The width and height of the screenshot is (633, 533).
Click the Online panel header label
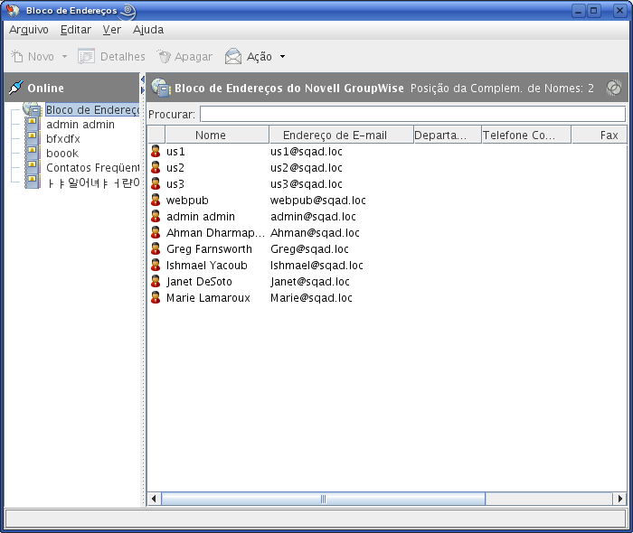45,88
